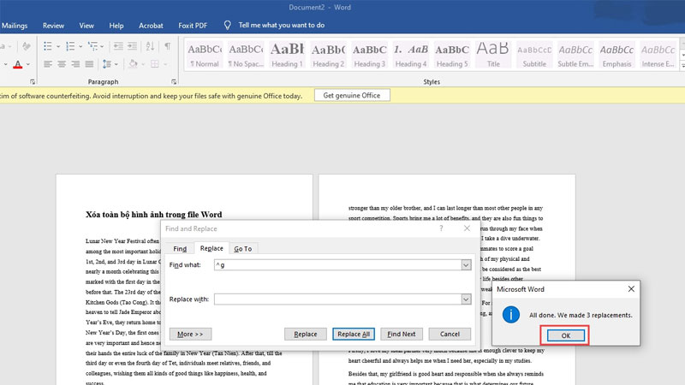Click the More >> button
This screenshot has width=685, height=385.
(190, 334)
